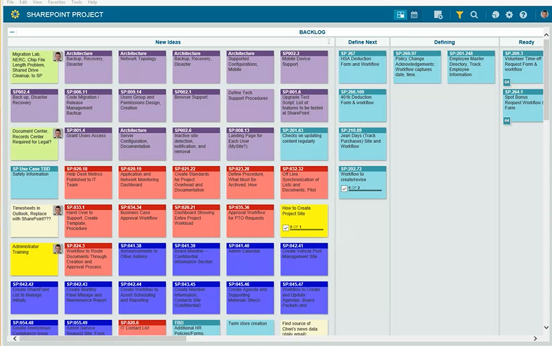Open the calendar view icon
Viewport: 552px width, 346px height.
414,14
